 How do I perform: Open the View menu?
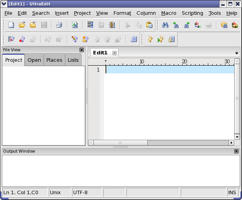[102, 13]
